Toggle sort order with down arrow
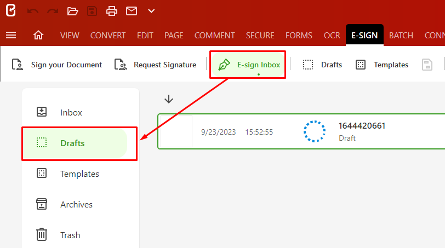The width and height of the screenshot is (445, 248). [x=169, y=99]
